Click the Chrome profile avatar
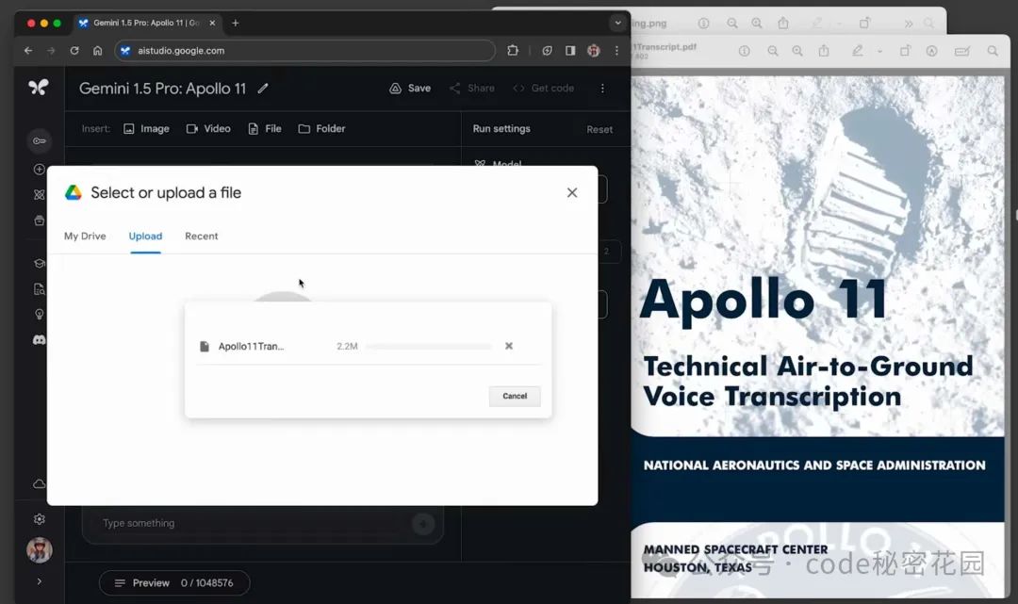 pyautogui.click(x=594, y=50)
